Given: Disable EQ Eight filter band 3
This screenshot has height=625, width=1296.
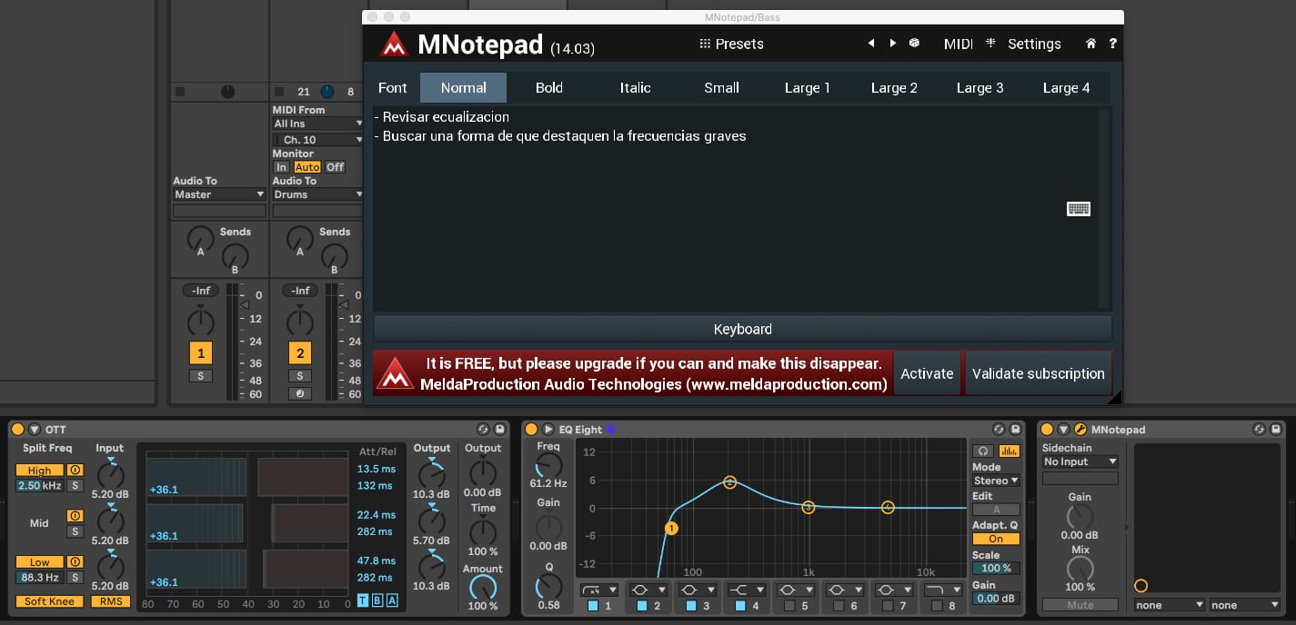Looking at the screenshot, I should coord(691,605).
